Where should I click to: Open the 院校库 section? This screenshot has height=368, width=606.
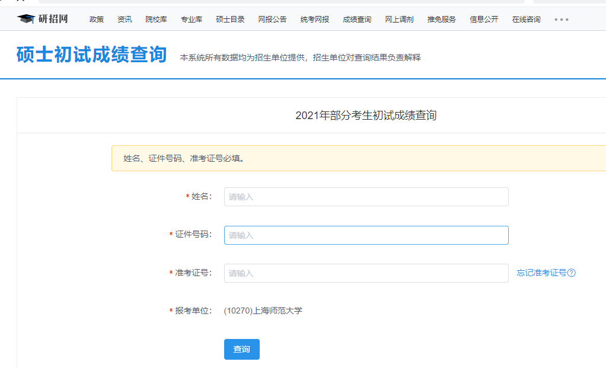pos(156,18)
